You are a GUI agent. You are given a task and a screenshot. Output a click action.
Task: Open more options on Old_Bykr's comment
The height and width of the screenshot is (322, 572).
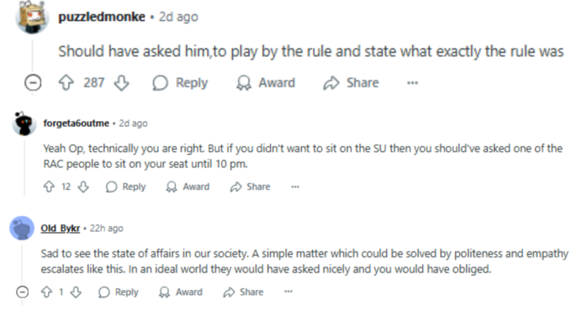coord(289,292)
